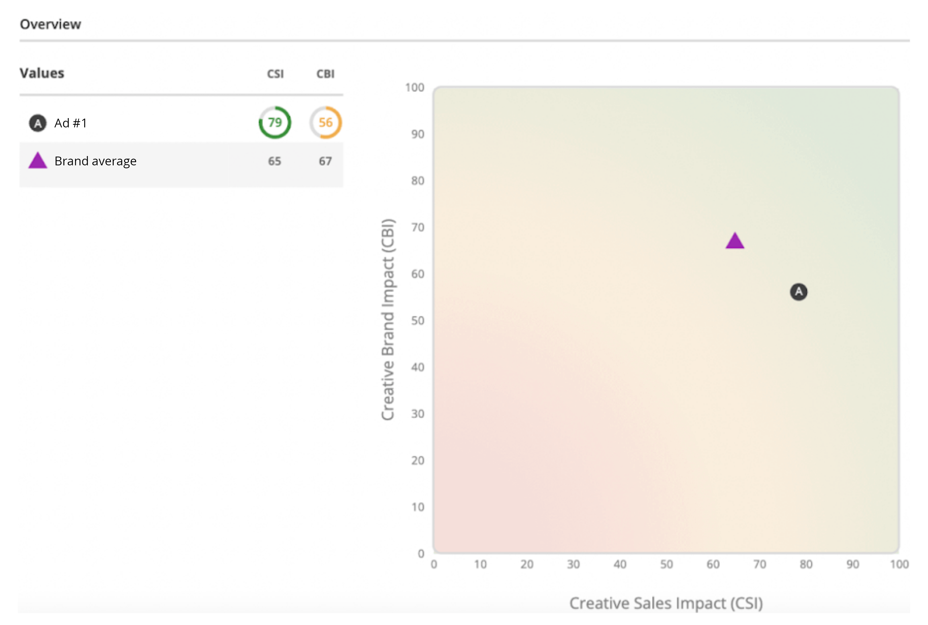Click the 'Values' heading

tap(42, 73)
